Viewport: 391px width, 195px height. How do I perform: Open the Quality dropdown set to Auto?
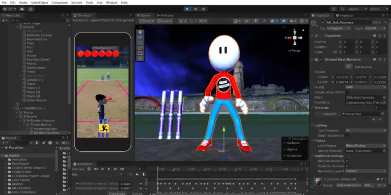(x=366, y=87)
